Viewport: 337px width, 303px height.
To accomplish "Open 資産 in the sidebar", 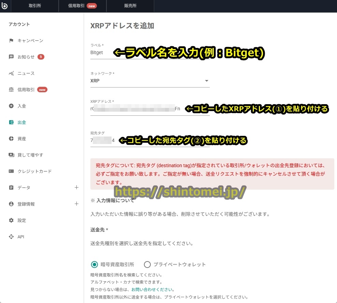I will click(x=22, y=139).
